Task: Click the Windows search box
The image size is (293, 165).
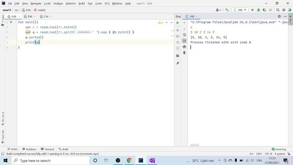Action: tap(50, 160)
